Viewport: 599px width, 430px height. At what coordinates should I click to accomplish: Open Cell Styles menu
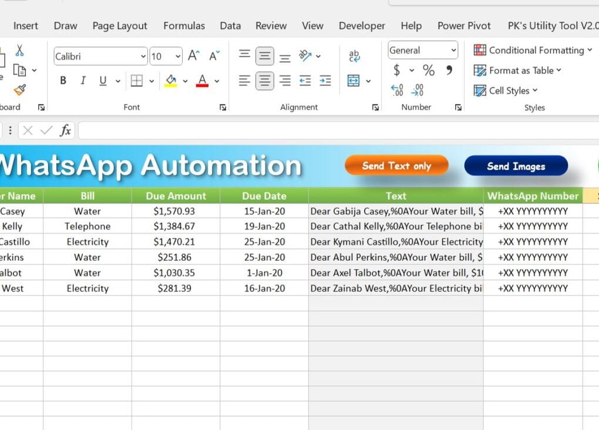[x=506, y=90]
